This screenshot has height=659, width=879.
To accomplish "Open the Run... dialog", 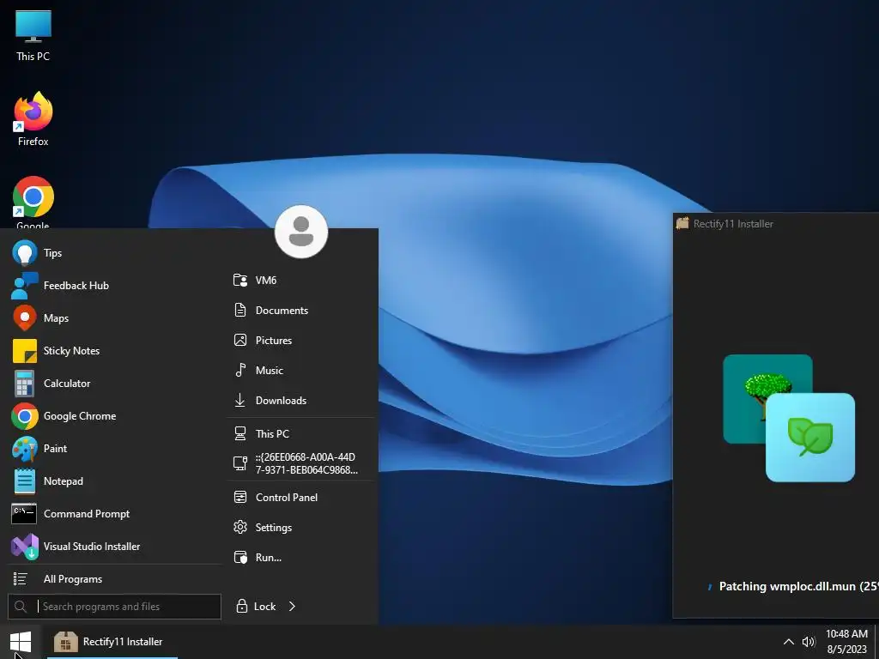I will tap(301, 558).
